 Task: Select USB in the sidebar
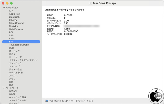[x=11, y=48]
